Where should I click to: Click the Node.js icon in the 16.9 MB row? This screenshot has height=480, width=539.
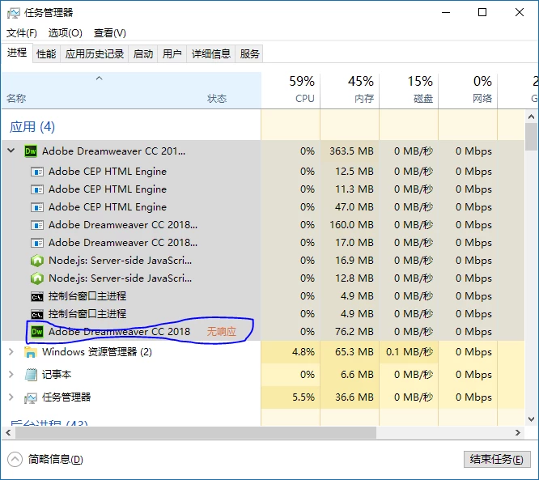point(36,261)
